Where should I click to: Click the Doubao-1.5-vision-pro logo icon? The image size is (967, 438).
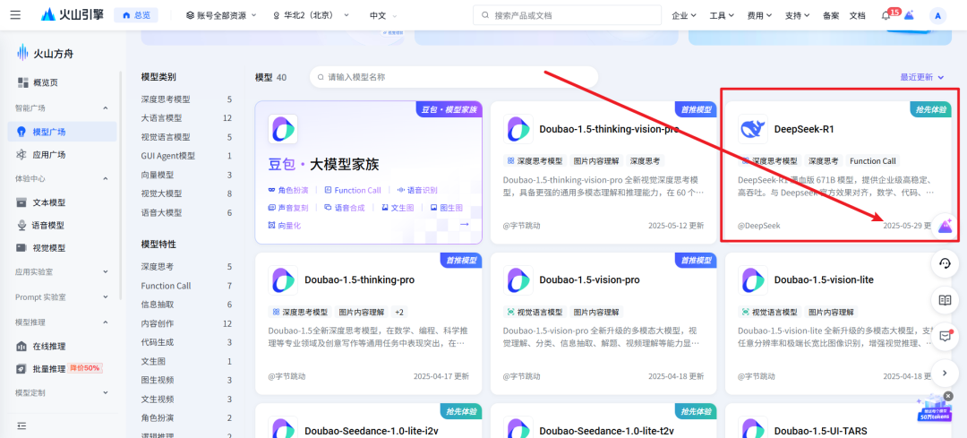[518, 280]
